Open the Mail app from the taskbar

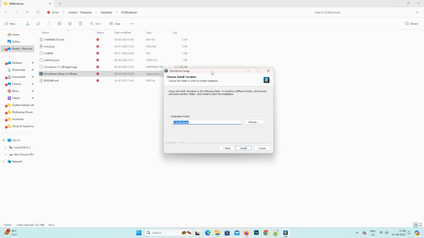point(237,233)
